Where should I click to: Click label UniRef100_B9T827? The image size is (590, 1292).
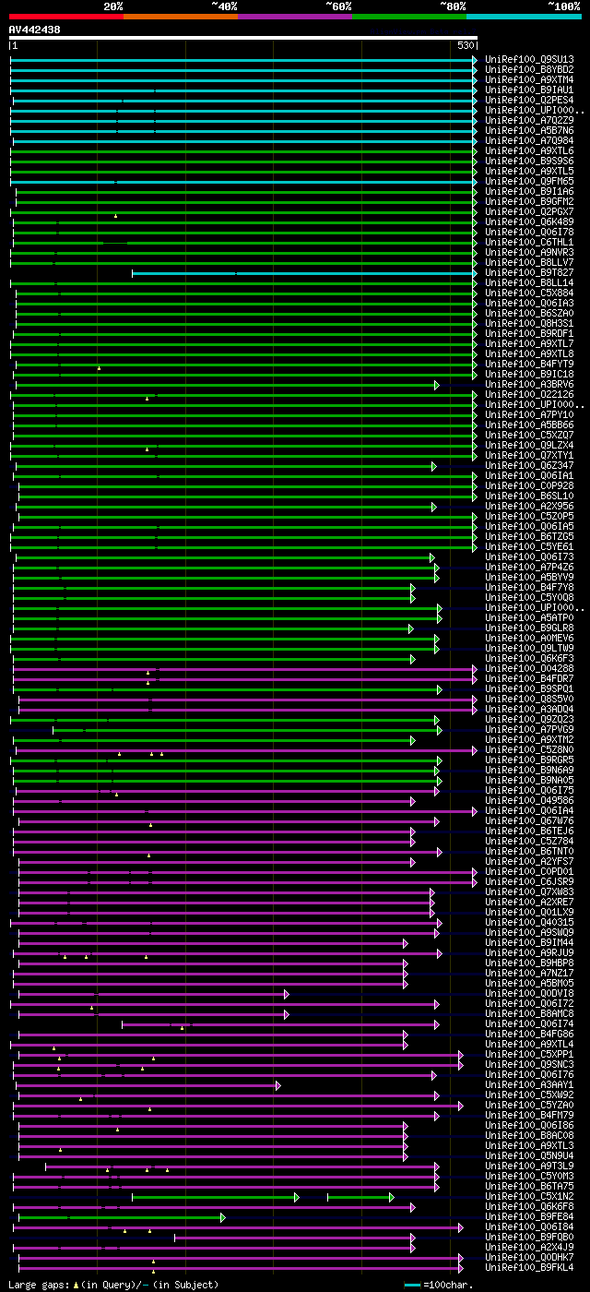tap(529, 272)
